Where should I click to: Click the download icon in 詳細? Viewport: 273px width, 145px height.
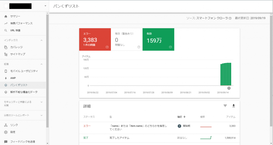(234, 106)
